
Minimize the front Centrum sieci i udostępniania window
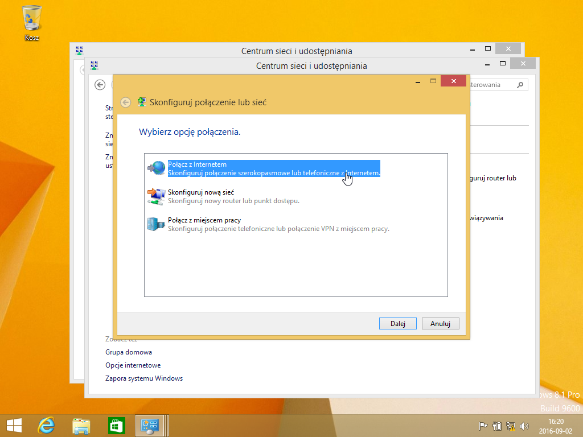(x=487, y=64)
